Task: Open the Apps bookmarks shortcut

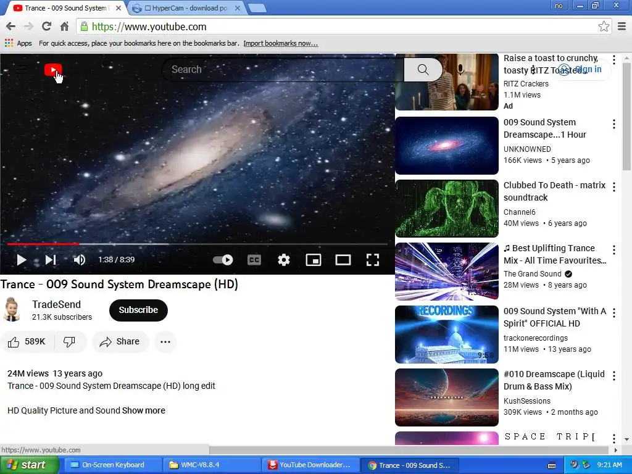Action: [18, 43]
